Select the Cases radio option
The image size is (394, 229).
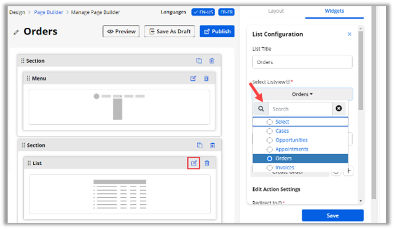(270, 131)
